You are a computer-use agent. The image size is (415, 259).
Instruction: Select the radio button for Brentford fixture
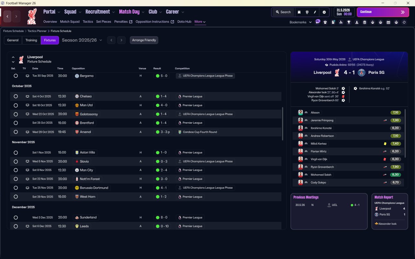[x=16, y=123]
